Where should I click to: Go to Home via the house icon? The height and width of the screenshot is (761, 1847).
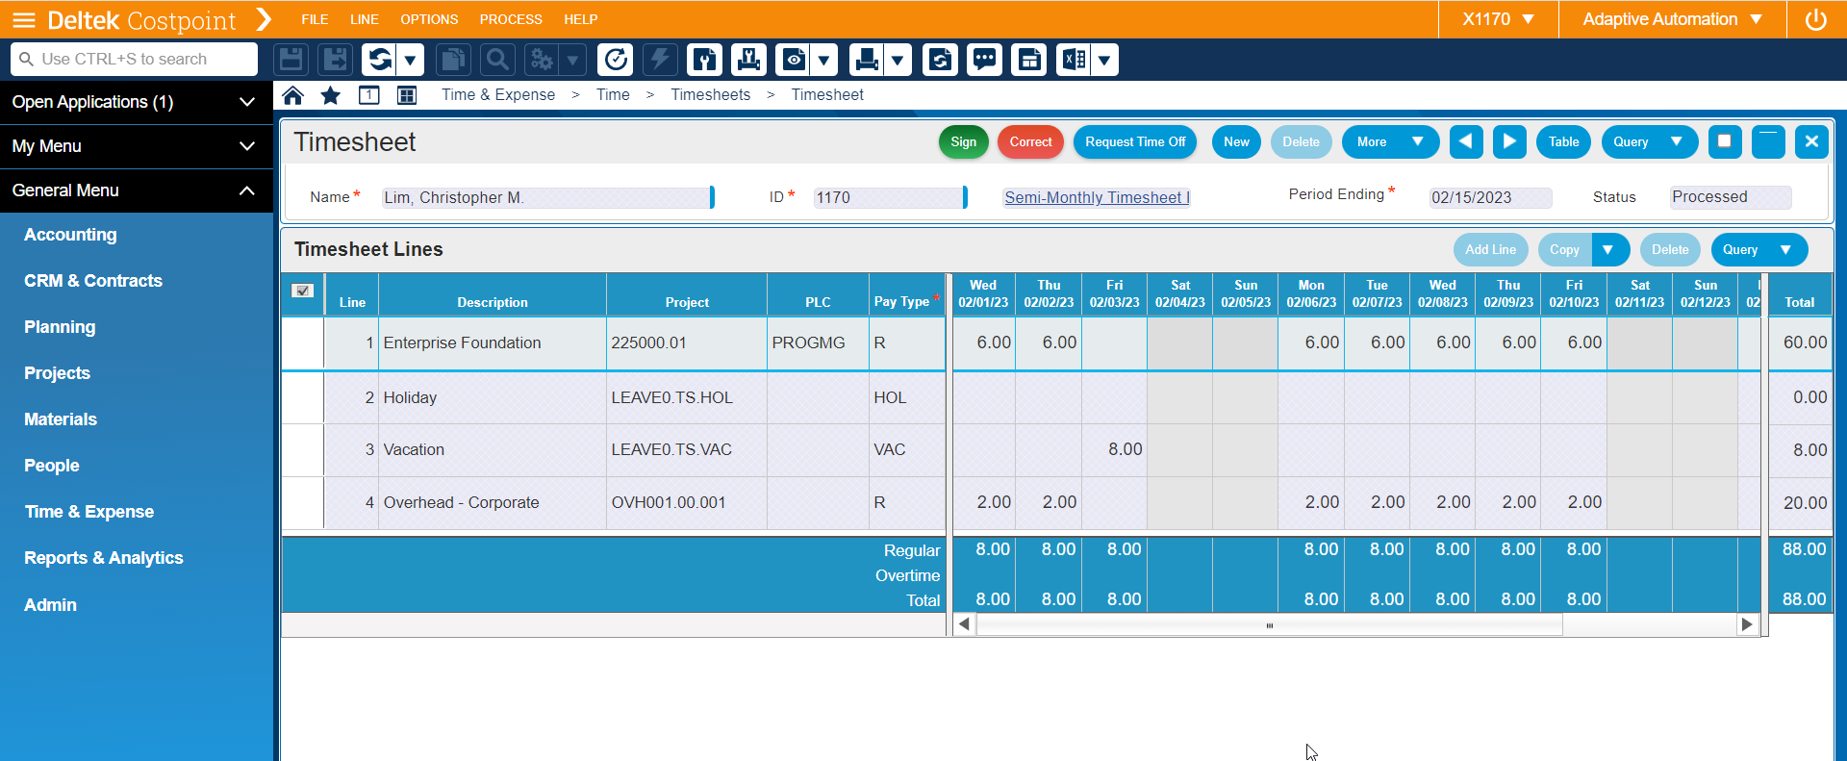[292, 95]
